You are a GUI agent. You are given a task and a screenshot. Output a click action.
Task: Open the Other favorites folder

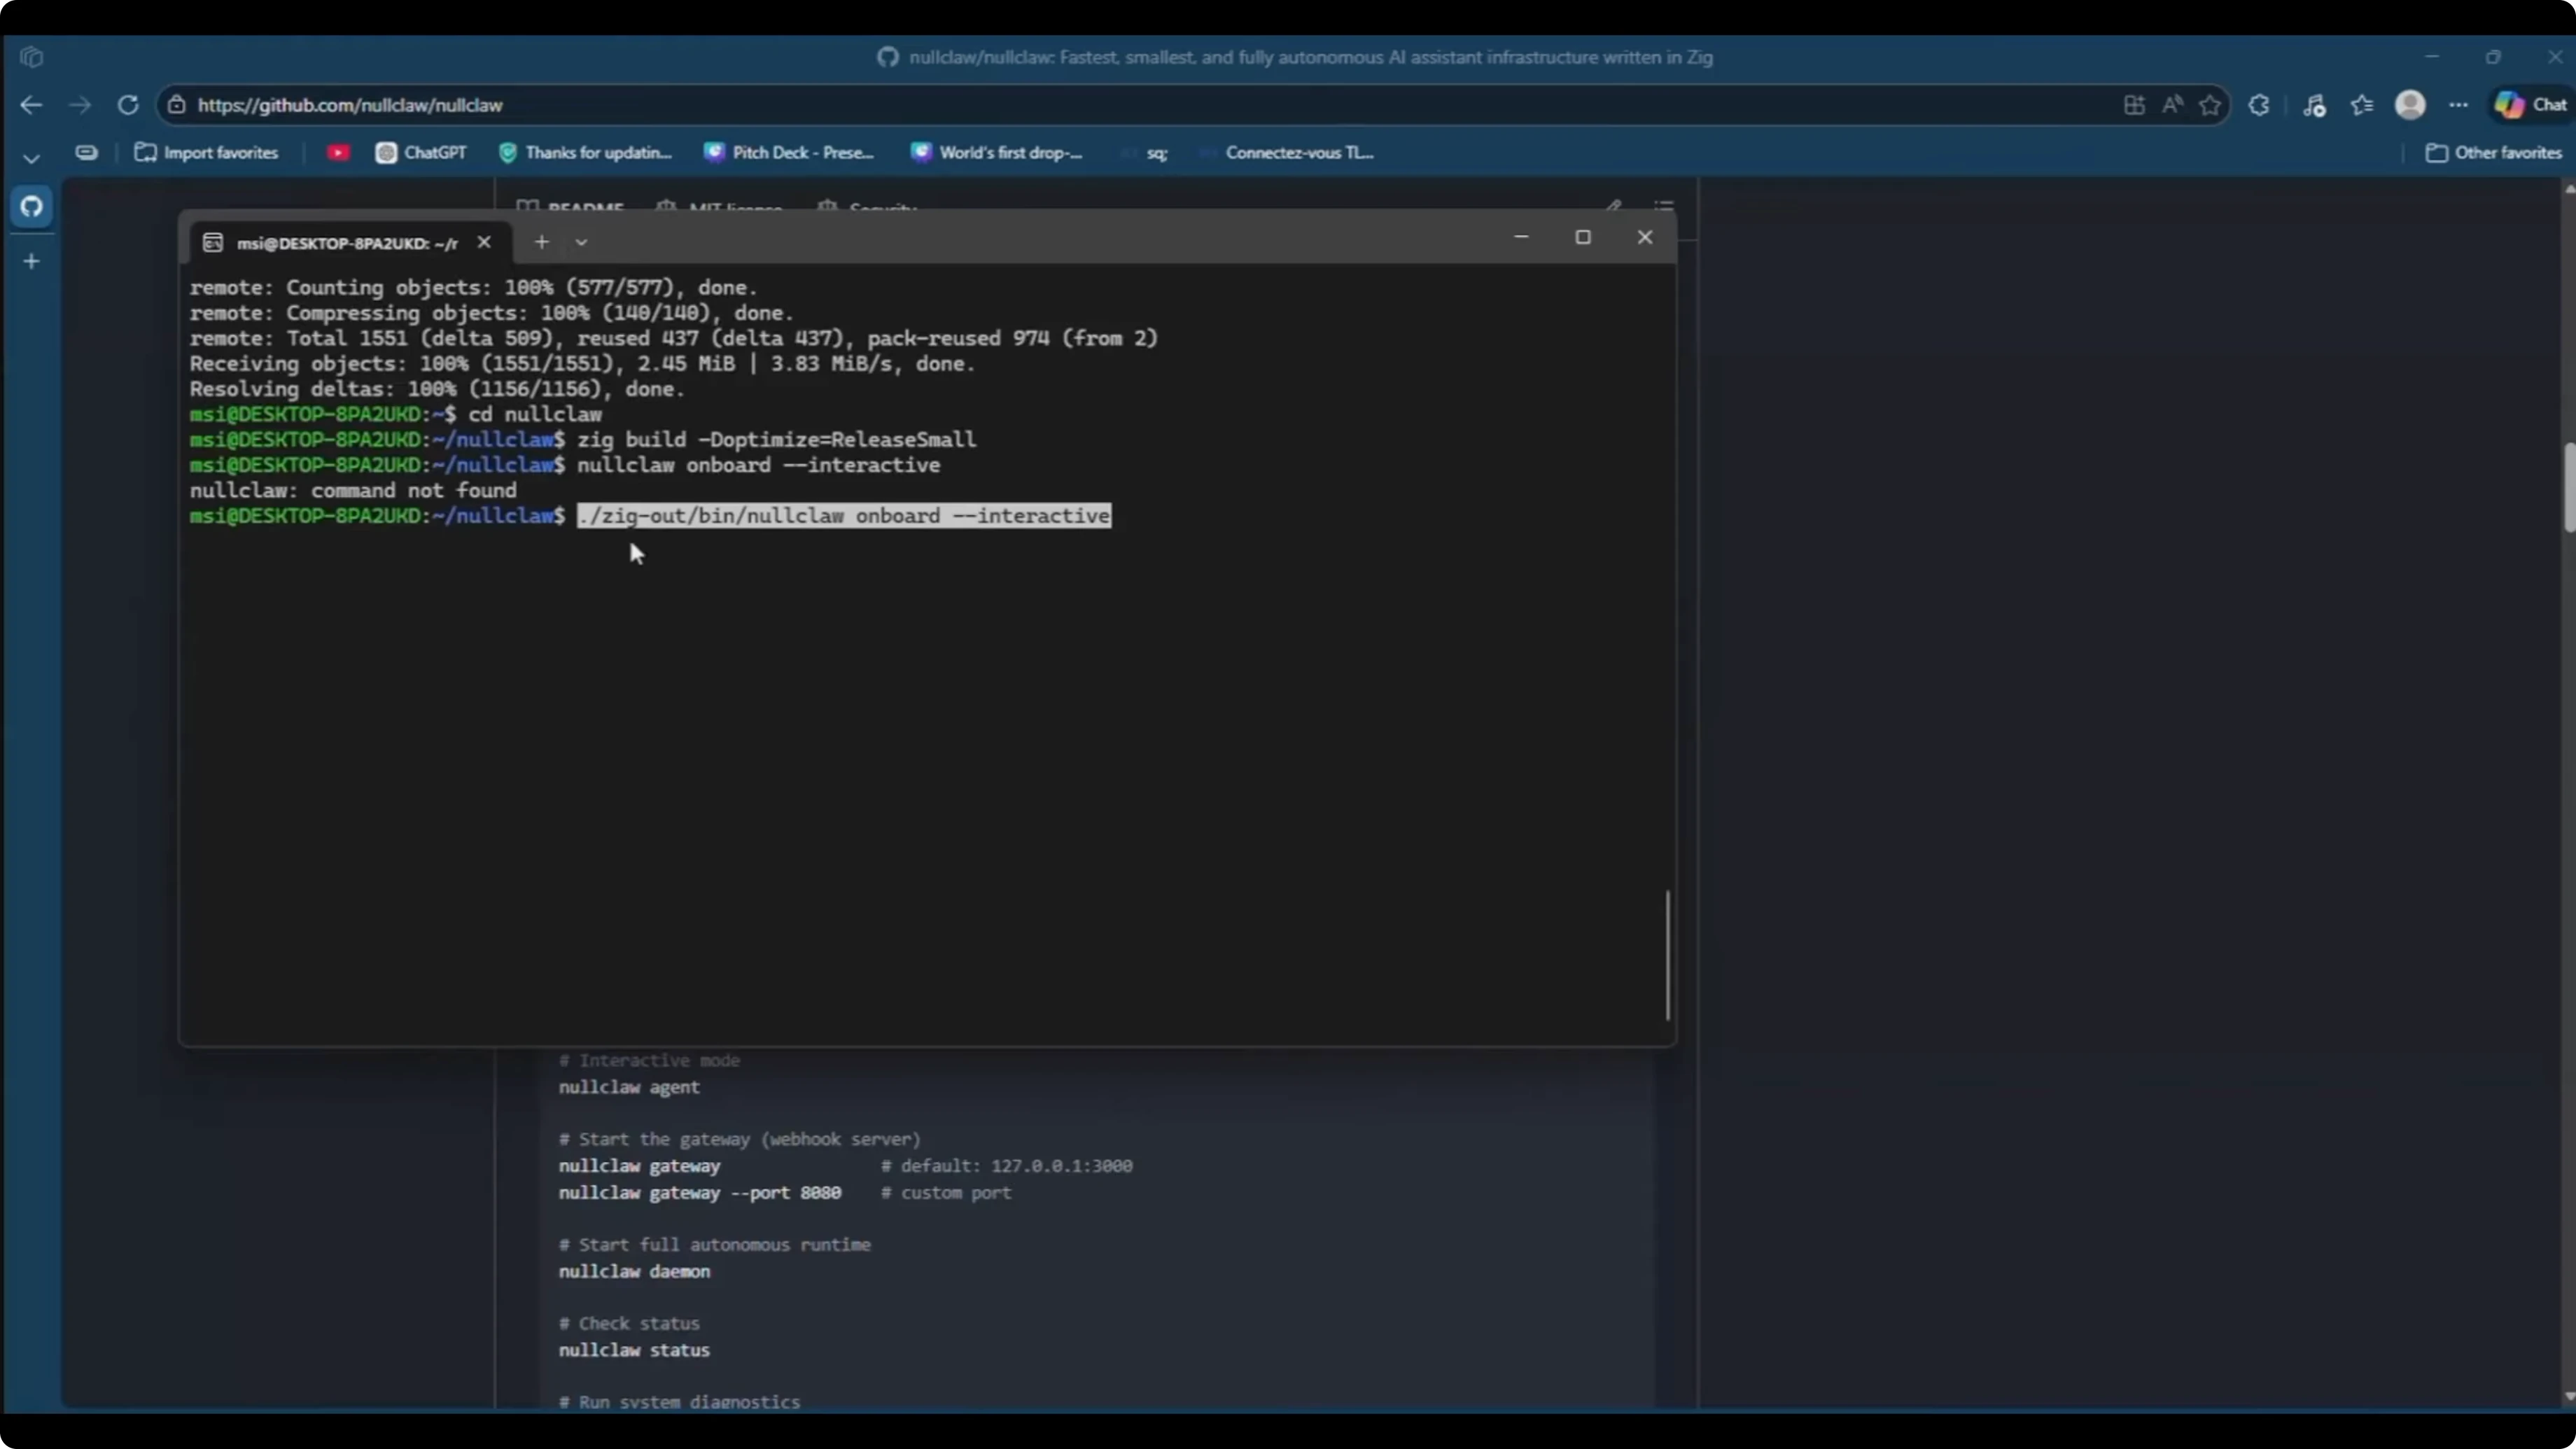(2494, 152)
